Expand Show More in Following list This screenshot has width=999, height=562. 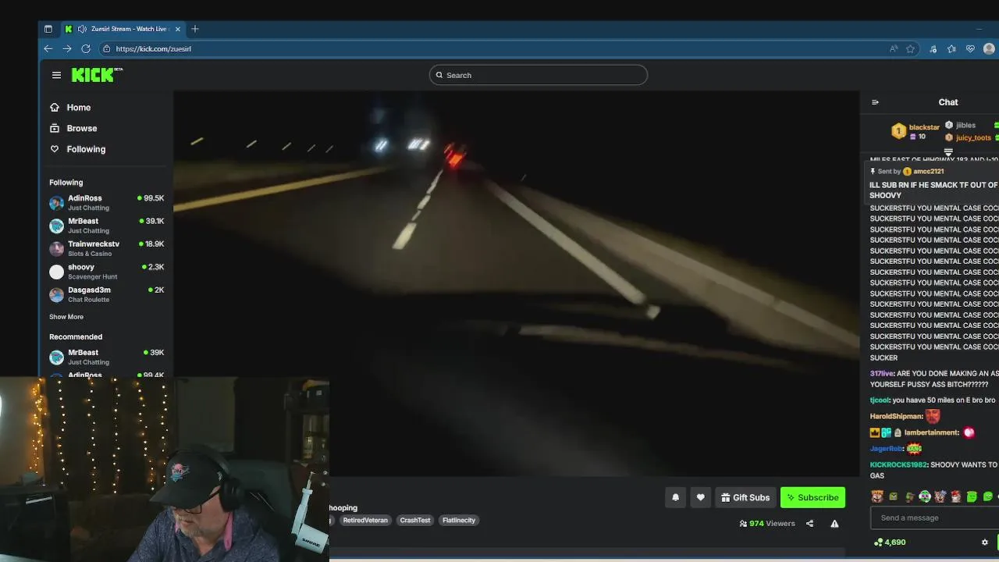(66, 317)
